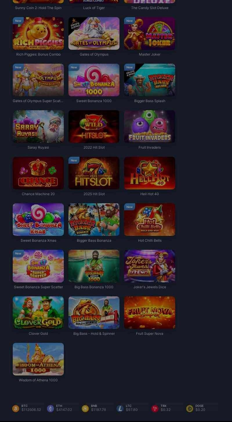Viewport: 232px width, 422px height.
Task: Open the Saray Ruyasi game thumbnail
Action: pos(38,127)
